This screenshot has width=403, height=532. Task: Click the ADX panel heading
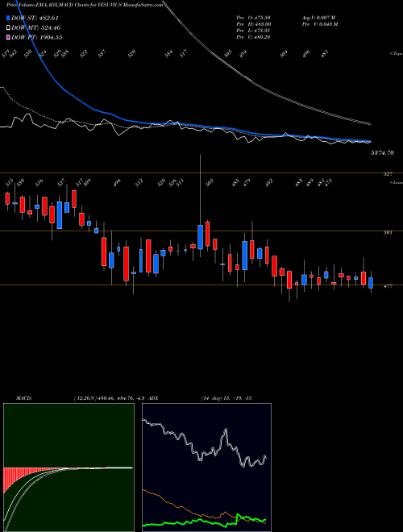pos(153,398)
